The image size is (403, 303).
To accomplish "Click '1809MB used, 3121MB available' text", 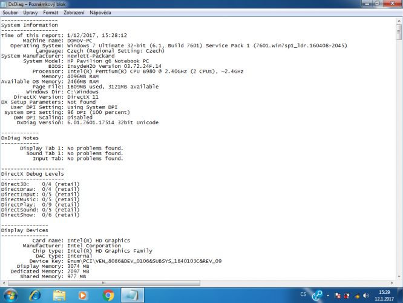I will point(113,87).
